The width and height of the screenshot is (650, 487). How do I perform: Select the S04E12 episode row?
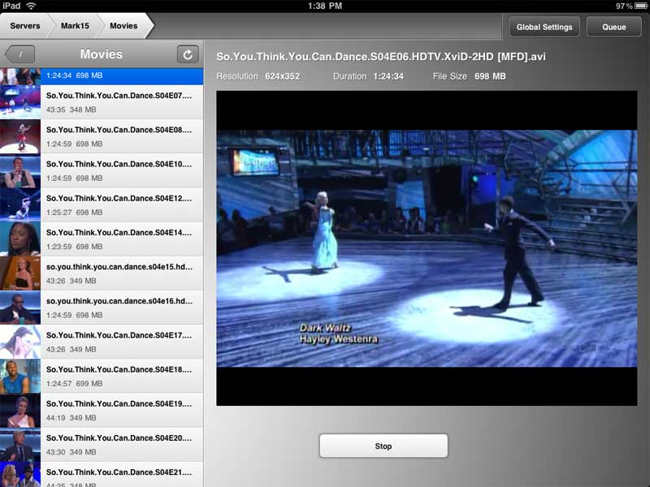pyautogui.click(x=102, y=205)
